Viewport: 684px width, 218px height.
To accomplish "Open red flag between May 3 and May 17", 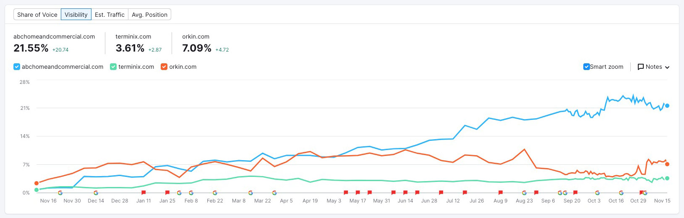I will pyautogui.click(x=346, y=192).
